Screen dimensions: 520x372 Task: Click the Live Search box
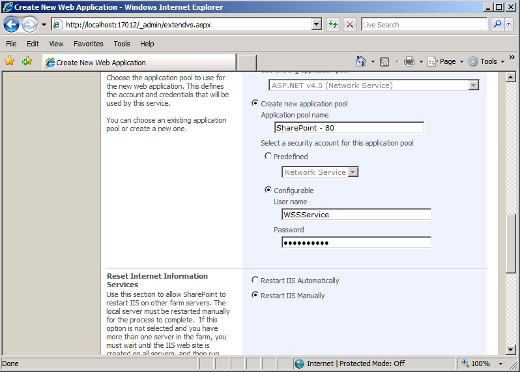424,25
